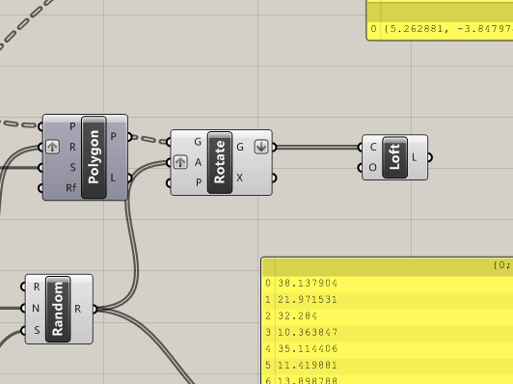513x384 pixels.
Task: Click the Polygon P output parameter
Action: click(x=113, y=136)
